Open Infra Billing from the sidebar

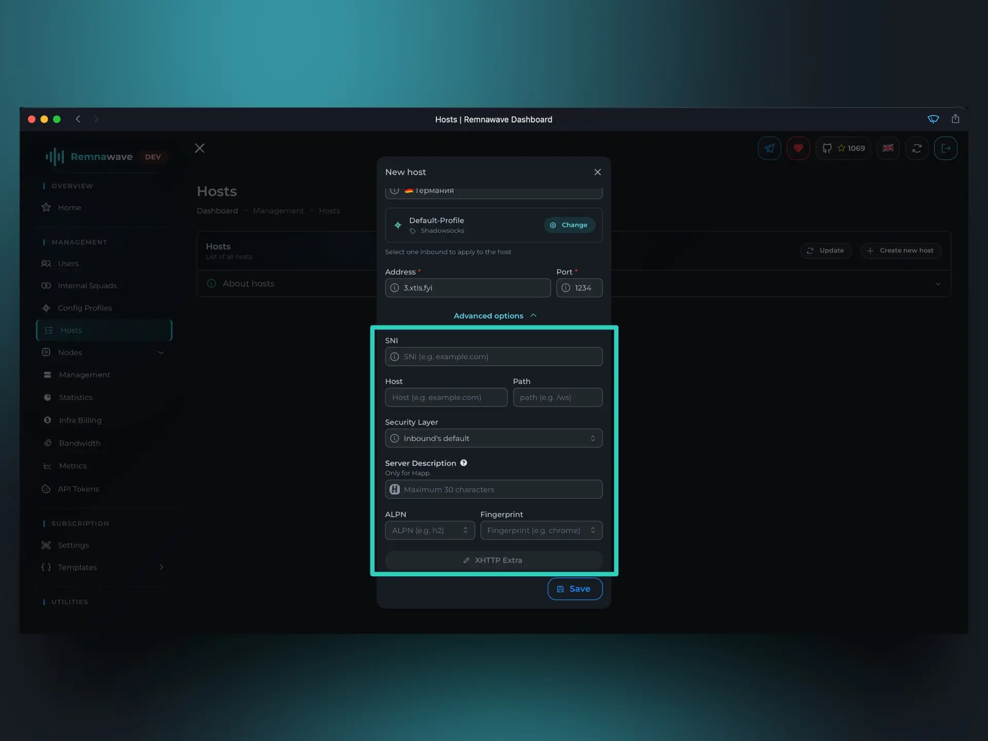80,420
